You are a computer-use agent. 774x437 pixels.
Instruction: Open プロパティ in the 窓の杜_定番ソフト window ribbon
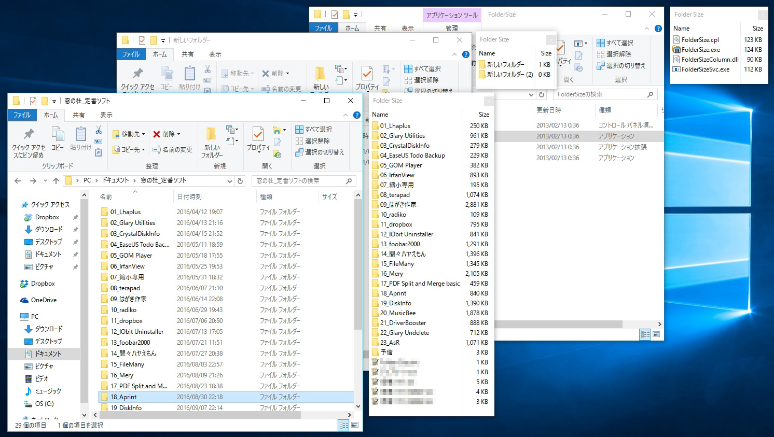(x=258, y=138)
